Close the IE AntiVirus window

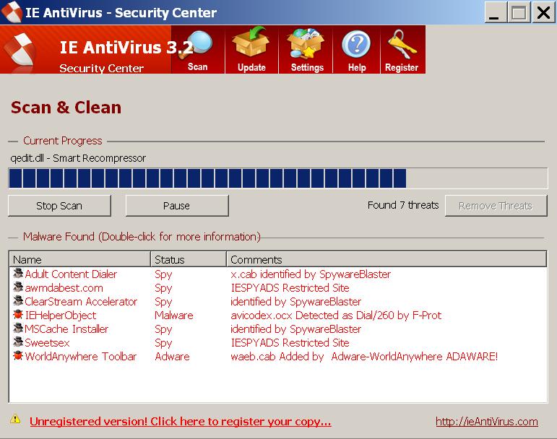point(543,12)
